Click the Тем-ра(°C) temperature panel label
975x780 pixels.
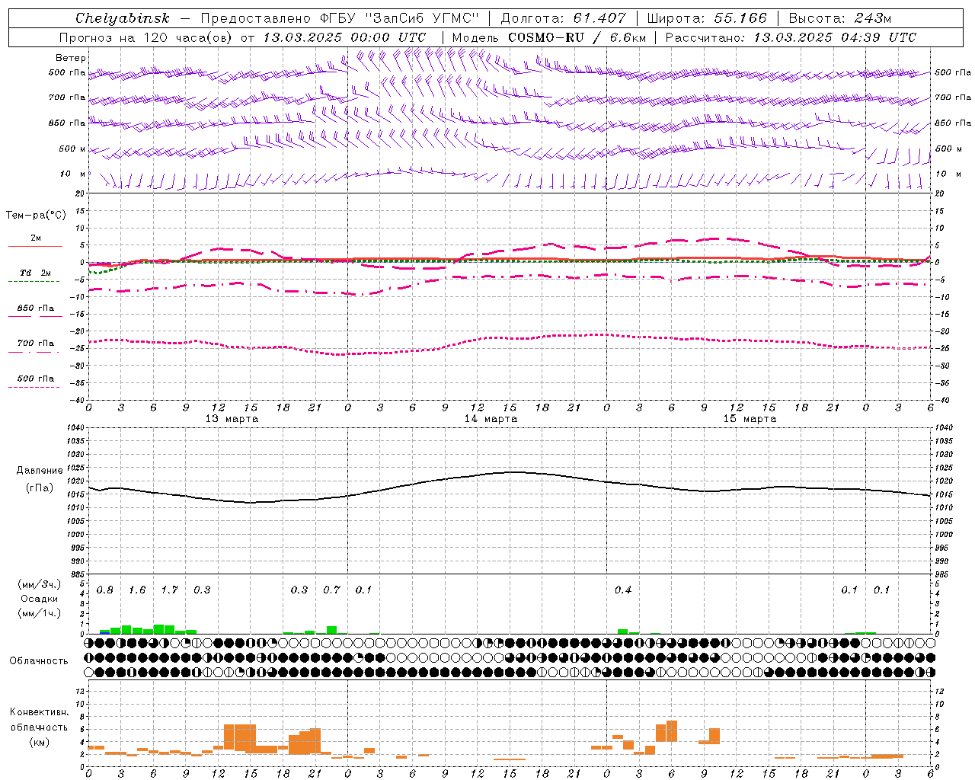click(x=36, y=216)
